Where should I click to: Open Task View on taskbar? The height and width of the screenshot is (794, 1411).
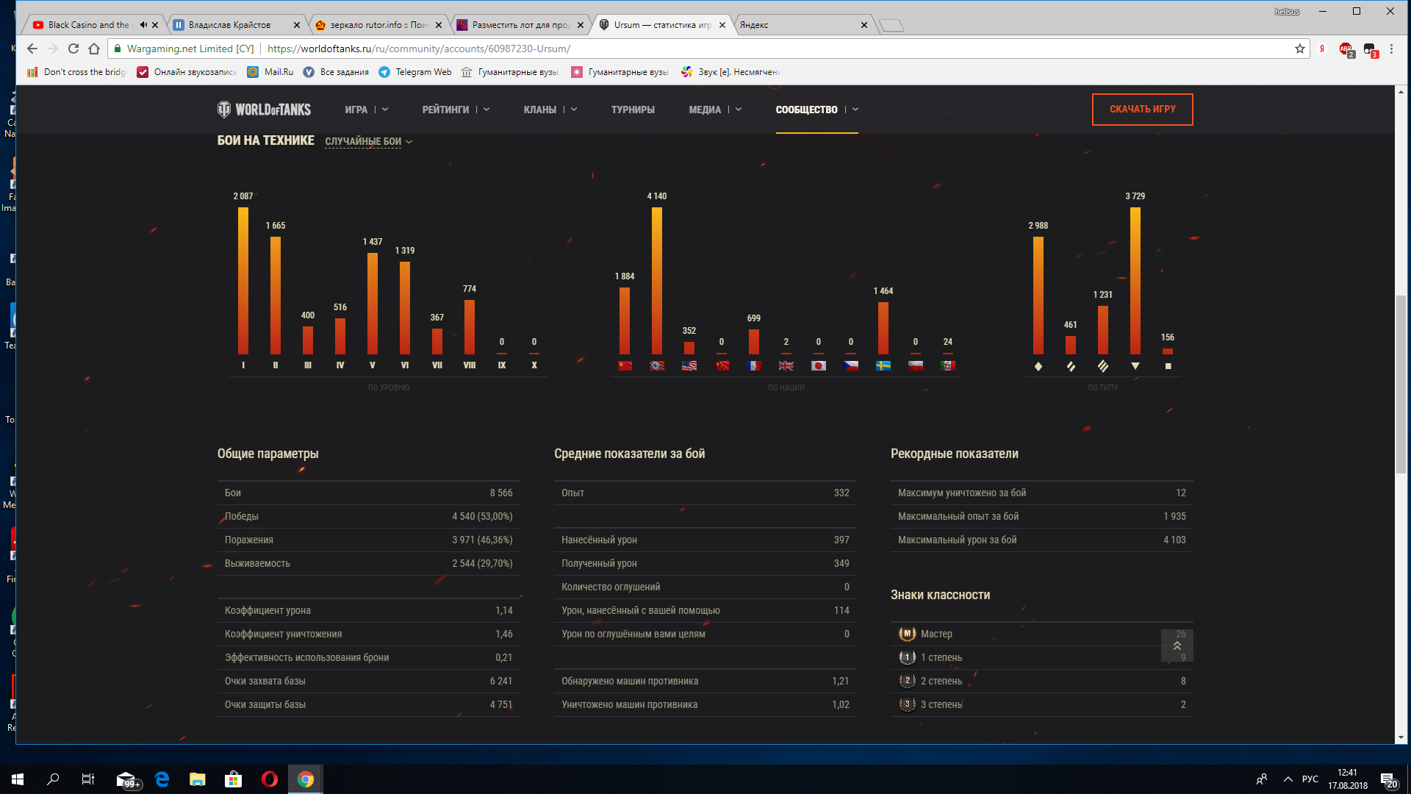click(88, 779)
